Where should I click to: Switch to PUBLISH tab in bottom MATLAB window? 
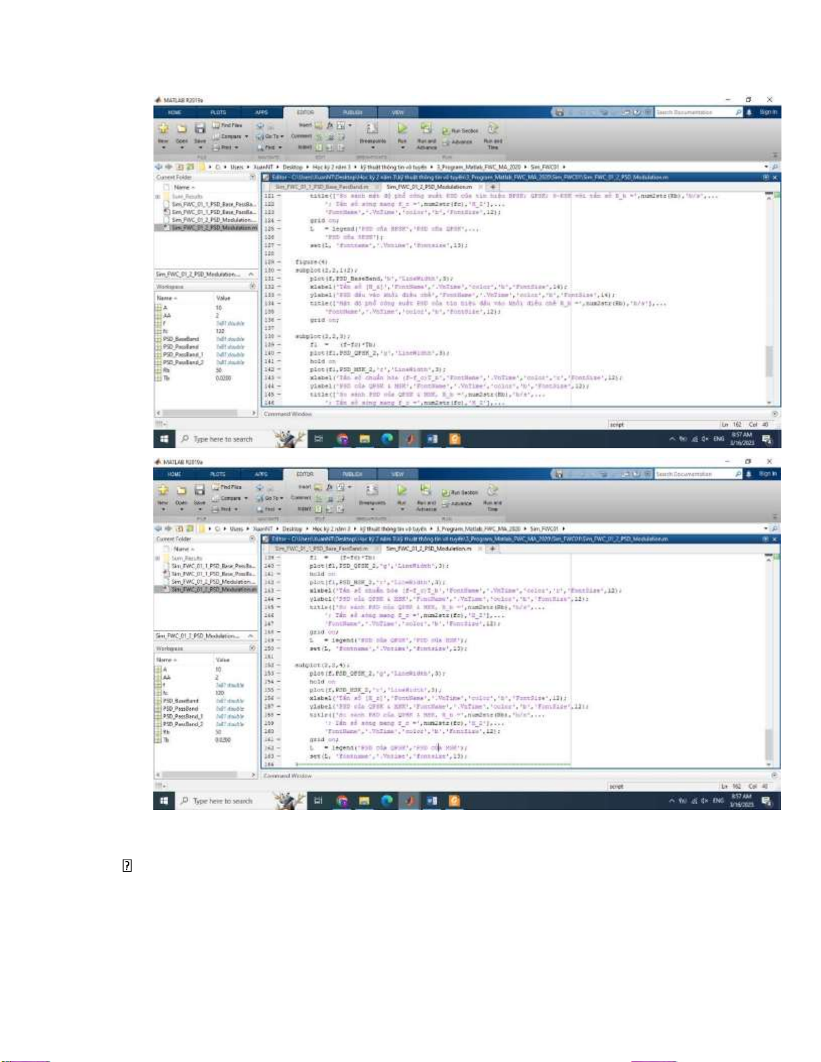[x=353, y=474]
